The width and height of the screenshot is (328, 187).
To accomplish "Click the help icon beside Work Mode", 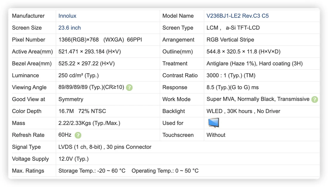I will pyautogui.click(x=314, y=99).
